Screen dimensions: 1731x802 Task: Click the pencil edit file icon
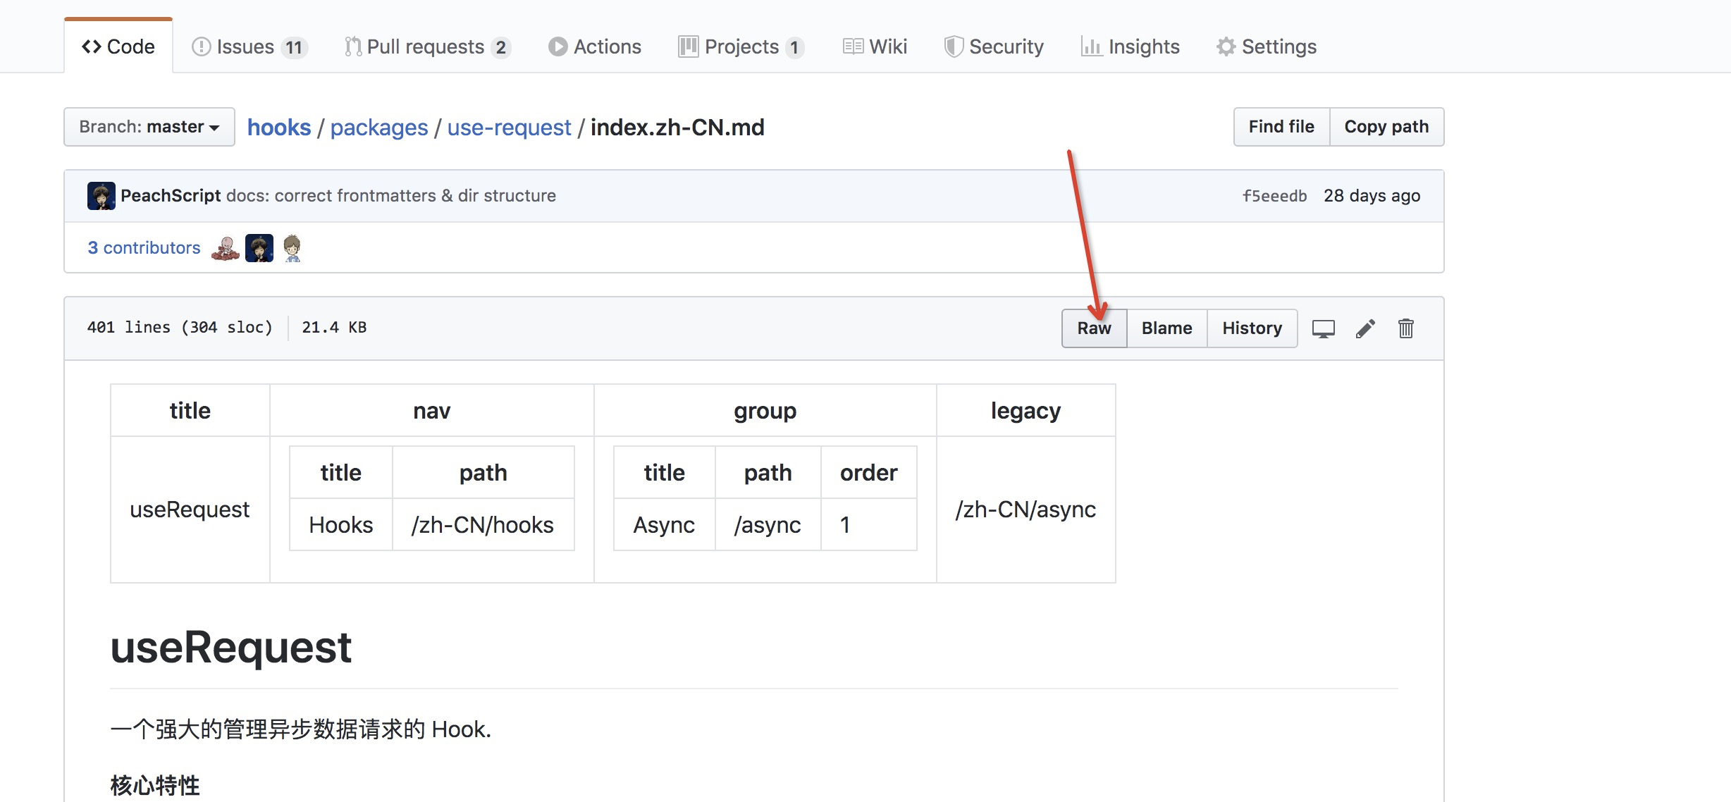pyautogui.click(x=1365, y=328)
